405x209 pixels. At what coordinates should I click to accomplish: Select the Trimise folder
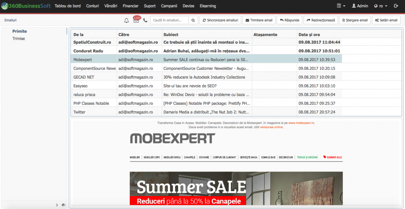coord(19,39)
